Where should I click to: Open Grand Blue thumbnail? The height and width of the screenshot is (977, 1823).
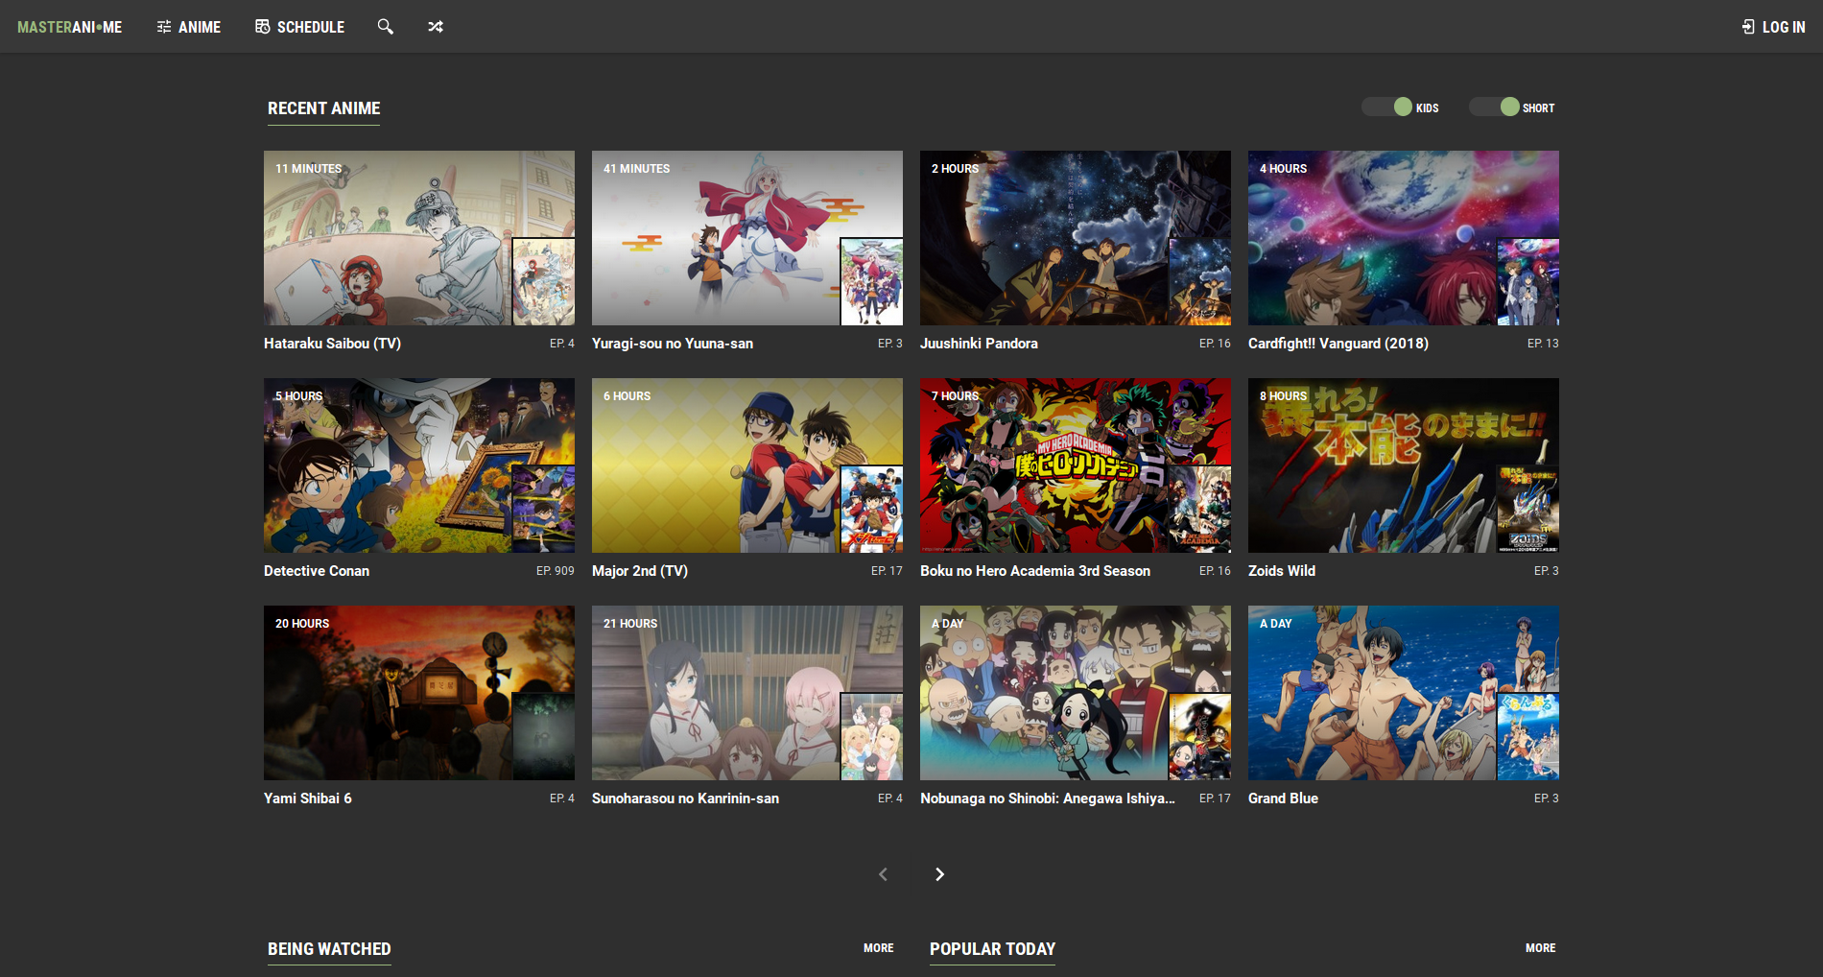coord(1404,693)
